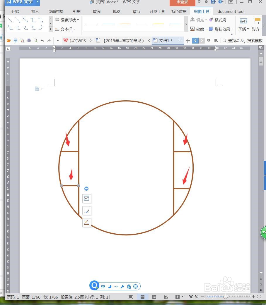This screenshot has height=305, width=266.
Task: Select the straight line shape
Action: [x=10, y=20]
